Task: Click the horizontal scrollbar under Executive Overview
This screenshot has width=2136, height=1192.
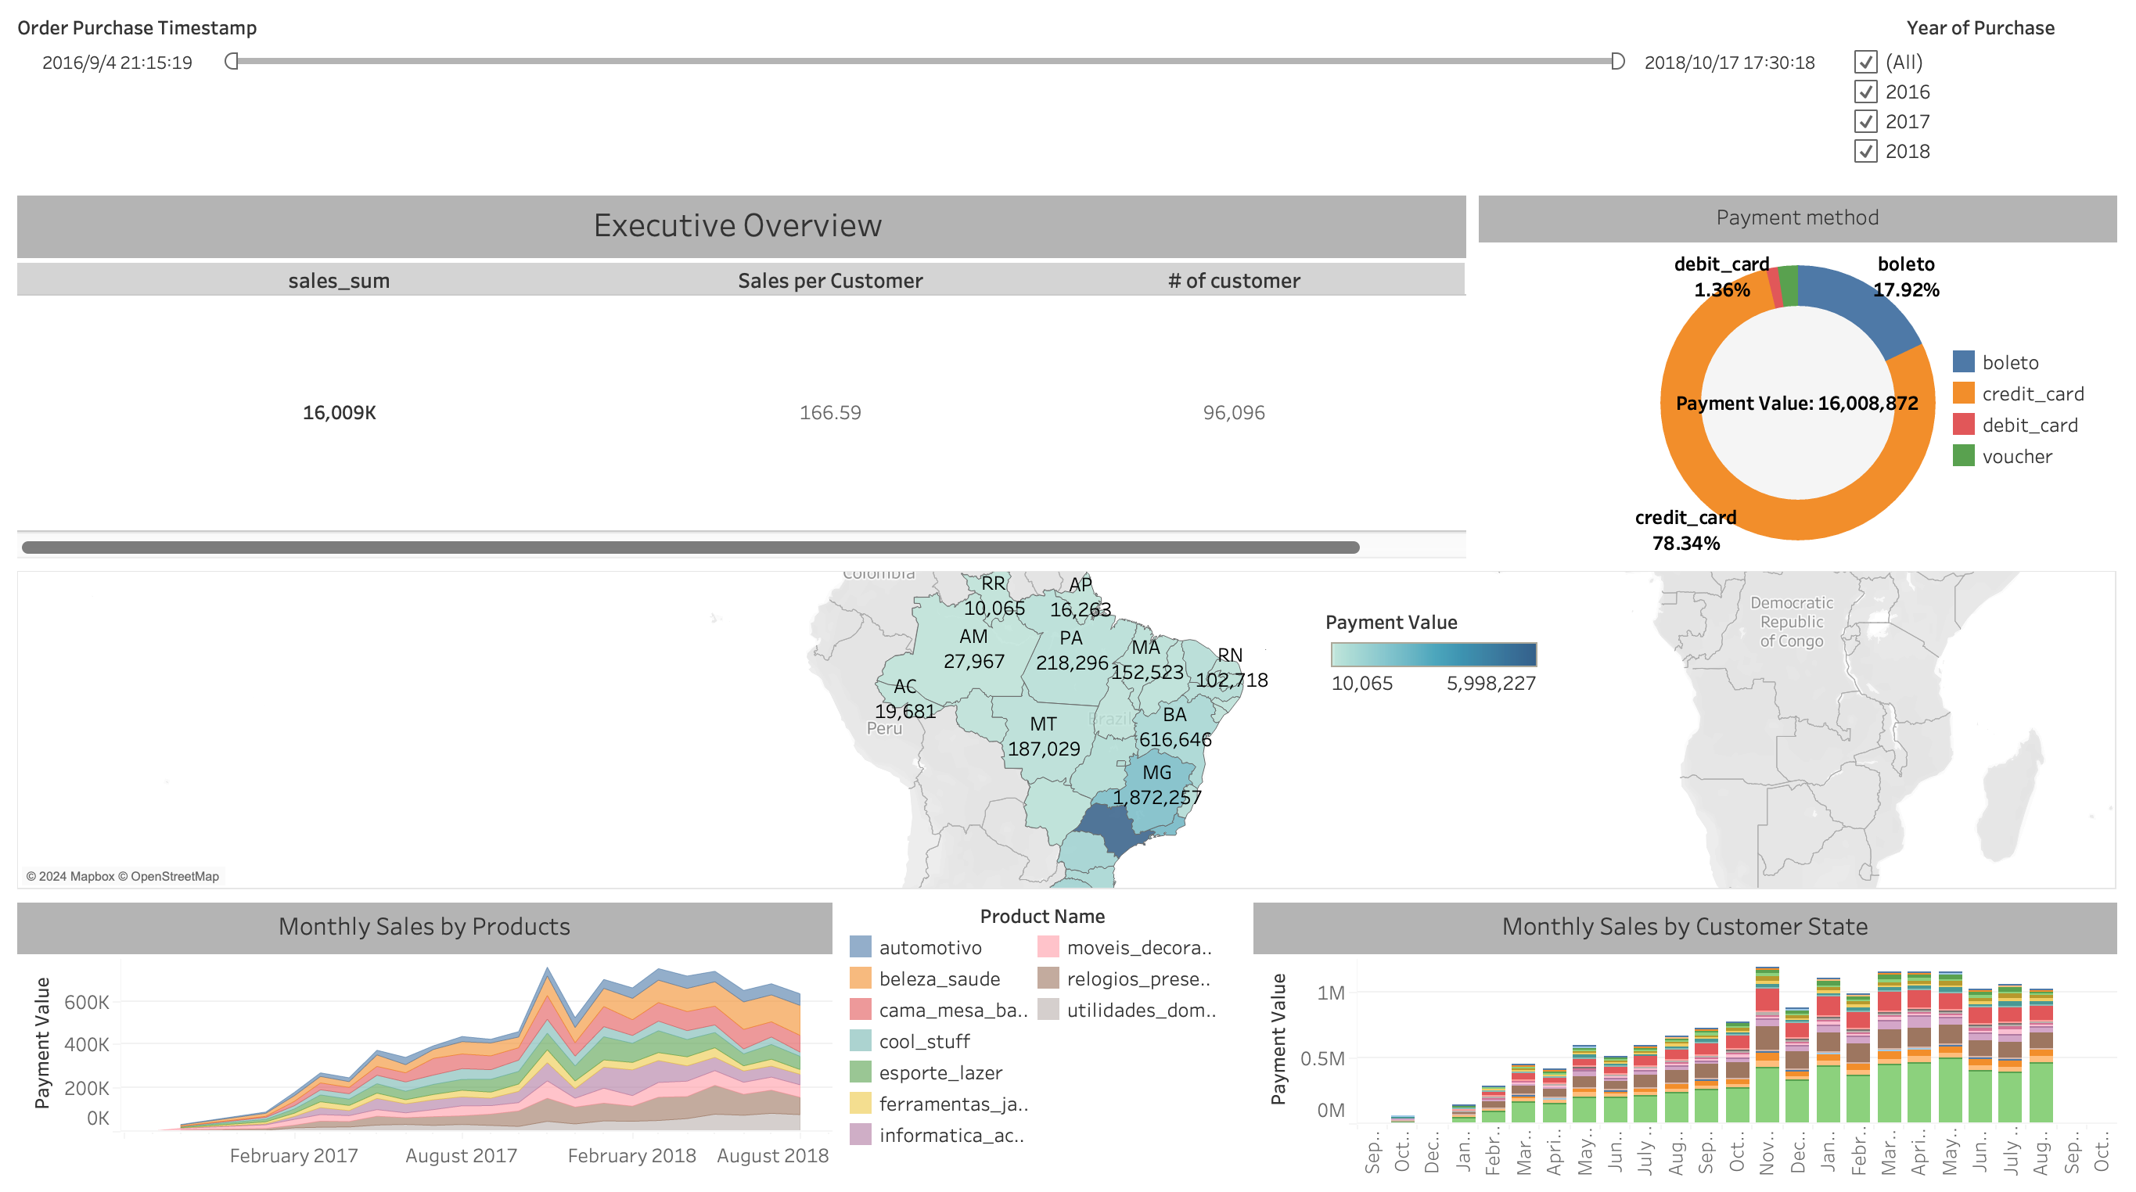Action: click(x=690, y=547)
